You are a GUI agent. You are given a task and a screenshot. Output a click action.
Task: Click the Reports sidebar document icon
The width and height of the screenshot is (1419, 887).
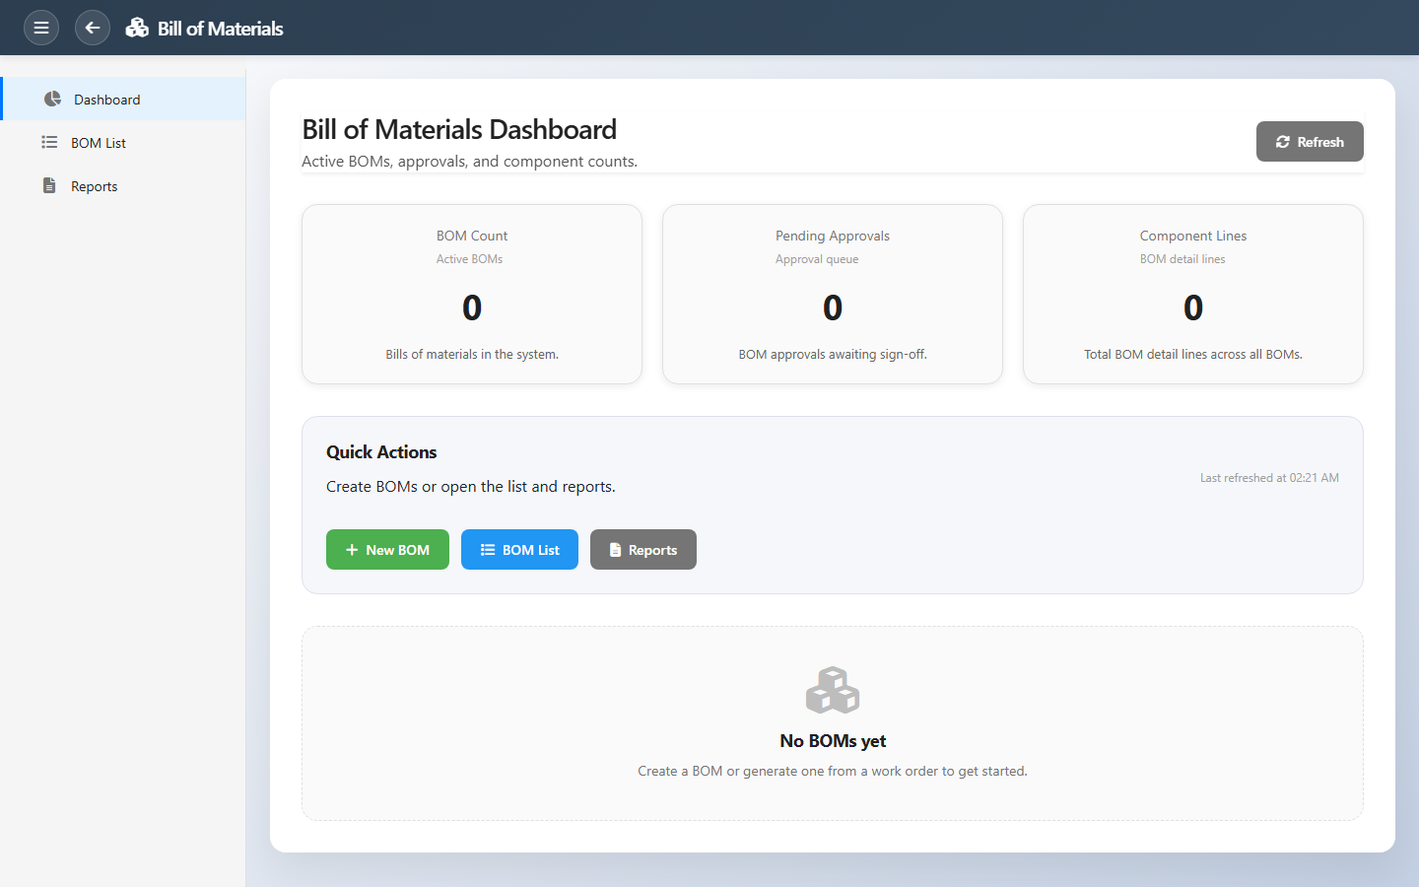pos(49,185)
